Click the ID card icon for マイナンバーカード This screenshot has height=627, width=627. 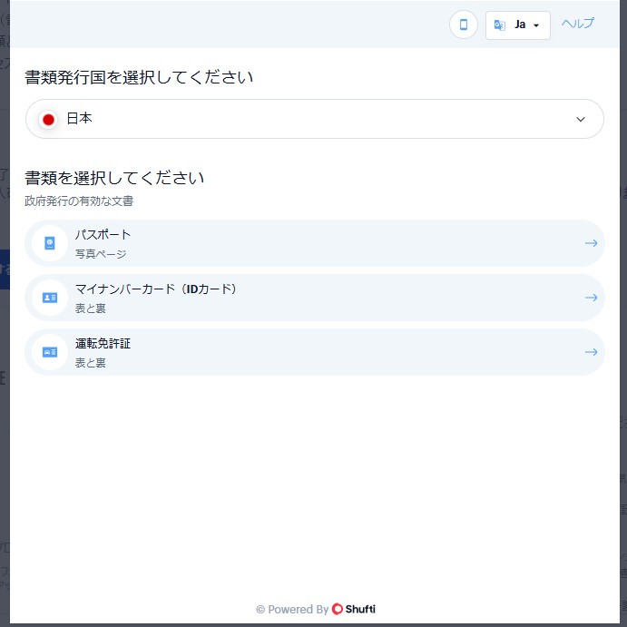point(50,298)
